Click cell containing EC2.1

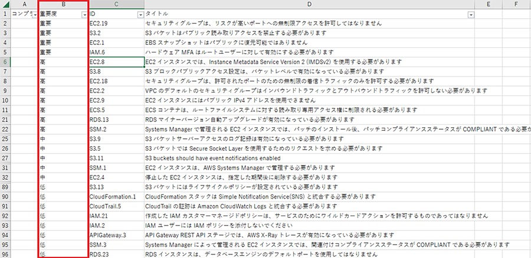[x=116, y=42]
